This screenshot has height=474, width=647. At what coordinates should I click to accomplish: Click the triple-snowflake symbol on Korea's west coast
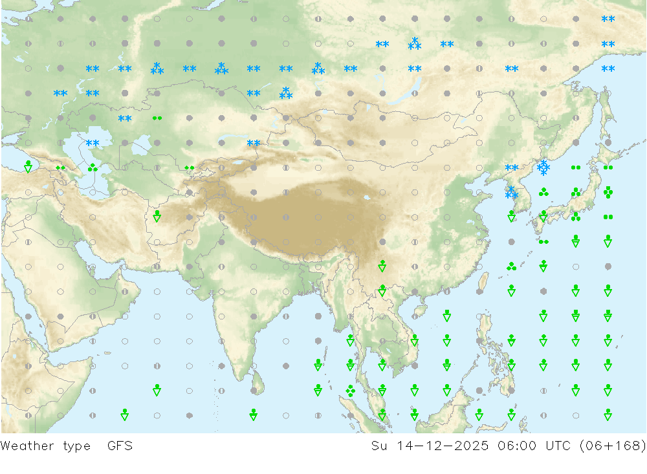(x=512, y=192)
